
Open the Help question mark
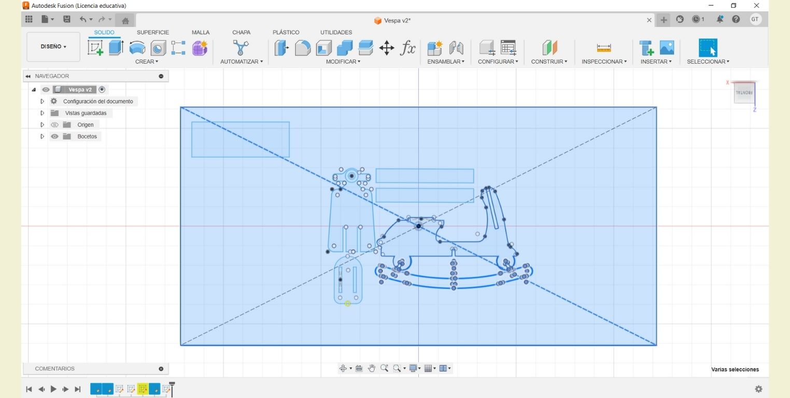pyautogui.click(x=736, y=20)
